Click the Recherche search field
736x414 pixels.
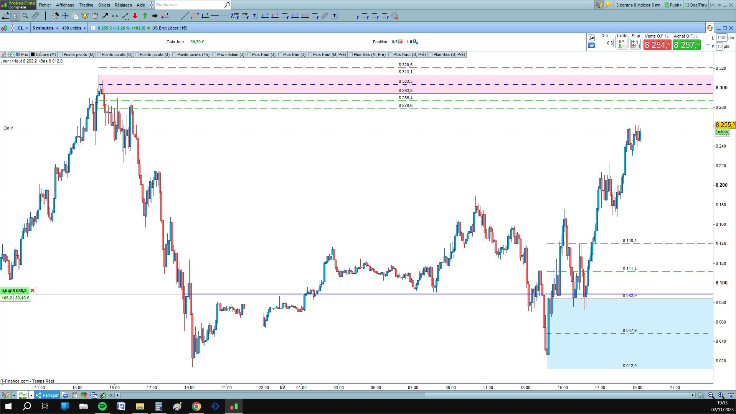coord(190,5)
